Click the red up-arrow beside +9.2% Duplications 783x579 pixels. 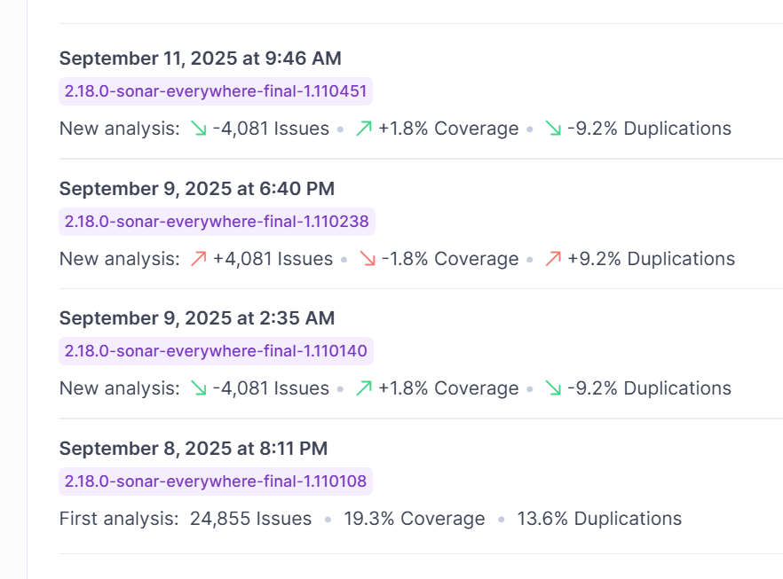(x=553, y=259)
